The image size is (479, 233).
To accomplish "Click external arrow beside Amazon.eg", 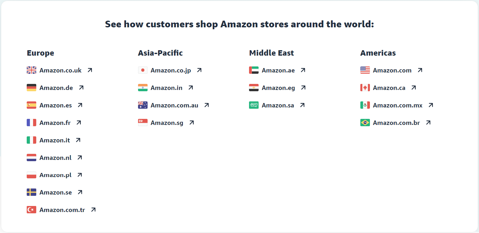I will (303, 88).
